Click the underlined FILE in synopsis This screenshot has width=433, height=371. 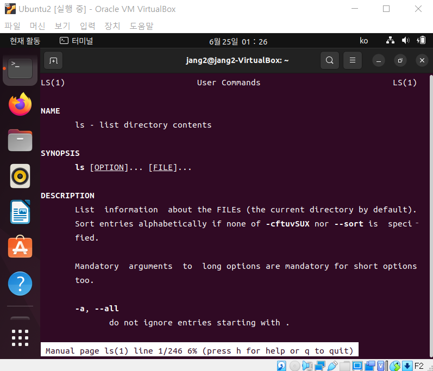click(x=163, y=167)
